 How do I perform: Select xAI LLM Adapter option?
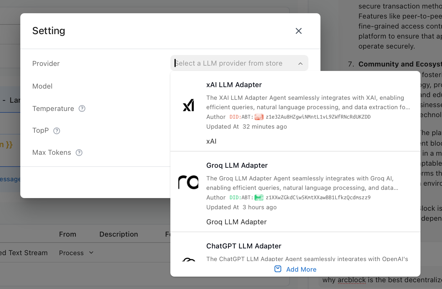(234, 85)
